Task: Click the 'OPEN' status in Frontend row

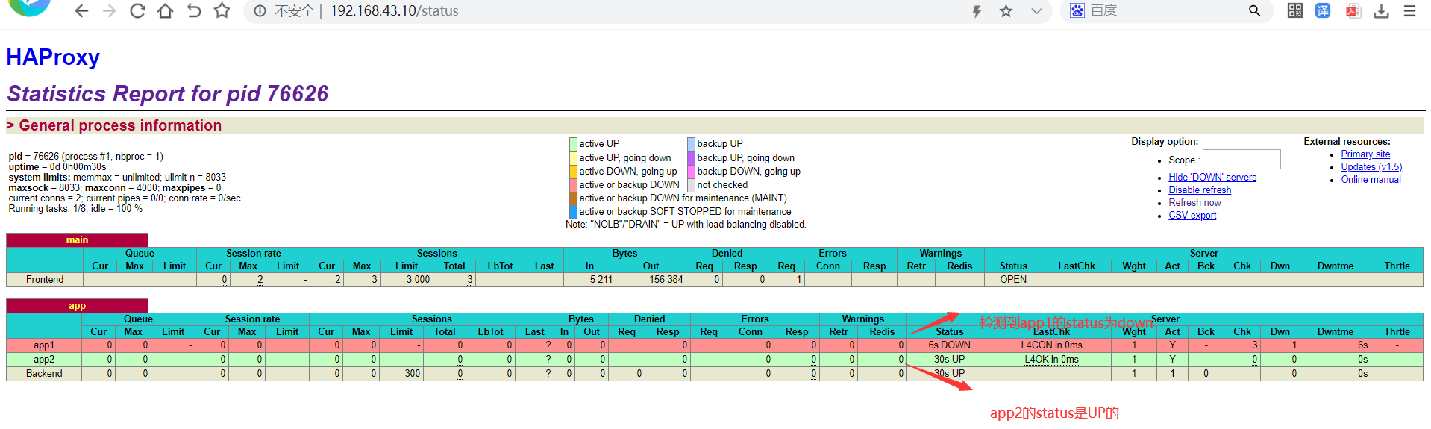Action: coord(1013,280)
